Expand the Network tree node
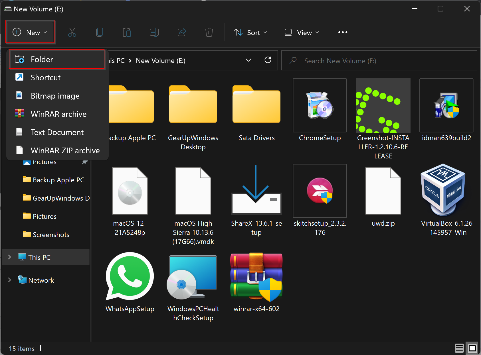The width and height of the screenshot is (481, 355). point(10,280)
